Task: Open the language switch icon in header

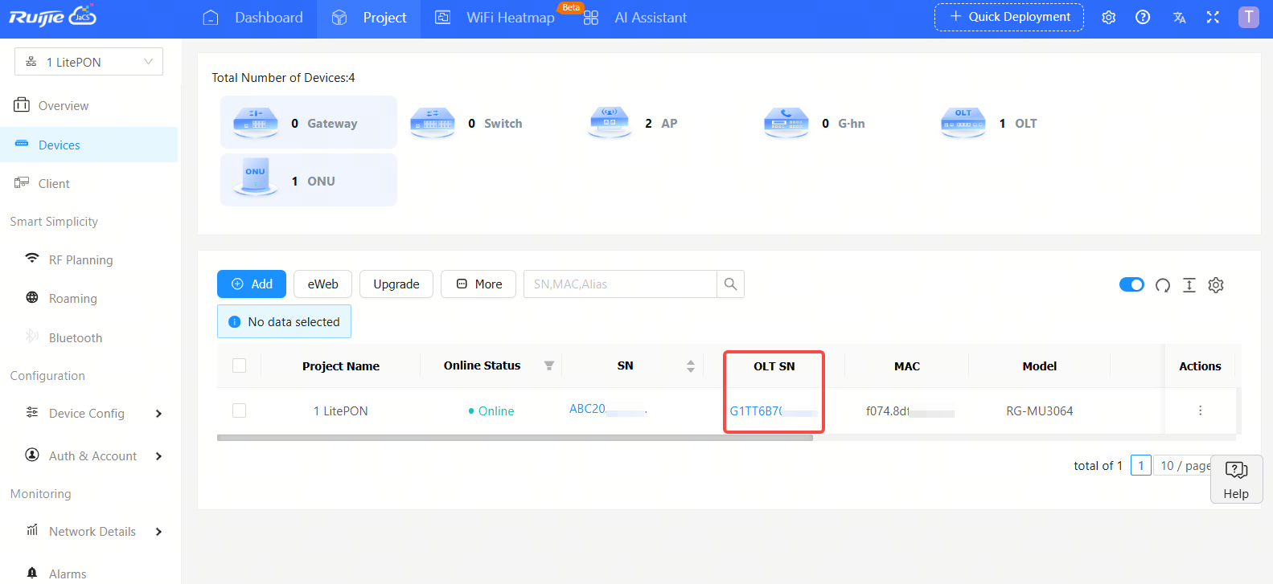Action: [x=1179, y=18]
